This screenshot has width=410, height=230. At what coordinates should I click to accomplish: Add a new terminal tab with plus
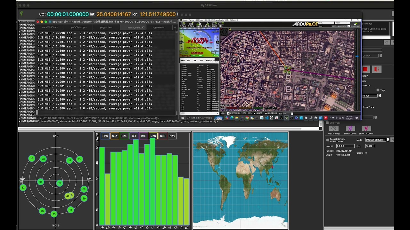click(175, 27)
